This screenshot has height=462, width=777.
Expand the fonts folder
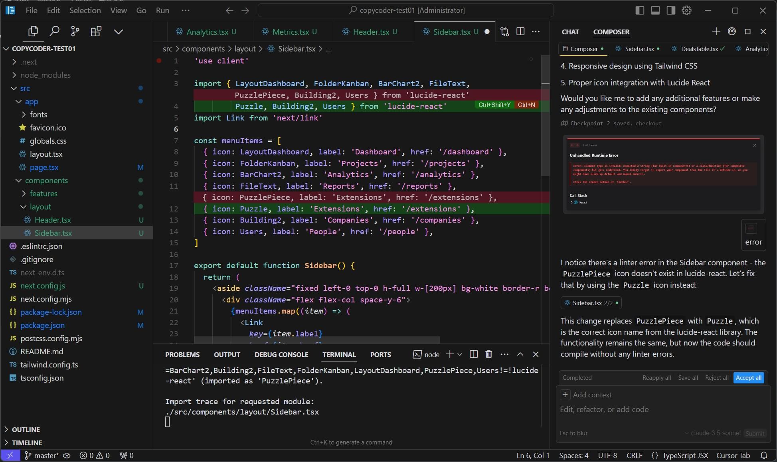pos(24,115)
